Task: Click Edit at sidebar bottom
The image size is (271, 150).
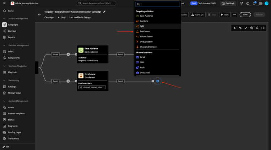Action: tap(6, 147)
